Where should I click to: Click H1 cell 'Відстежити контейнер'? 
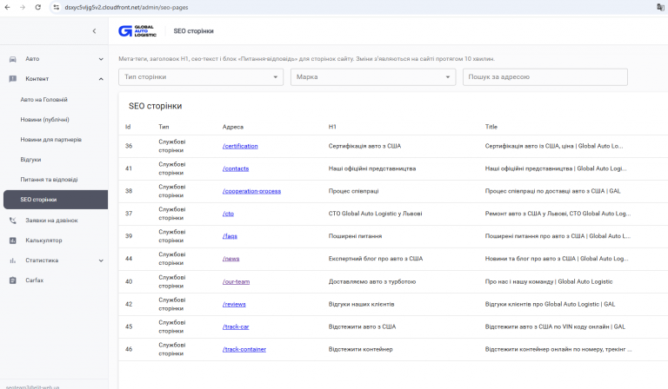pyautogui.click(x=360, y=349)
